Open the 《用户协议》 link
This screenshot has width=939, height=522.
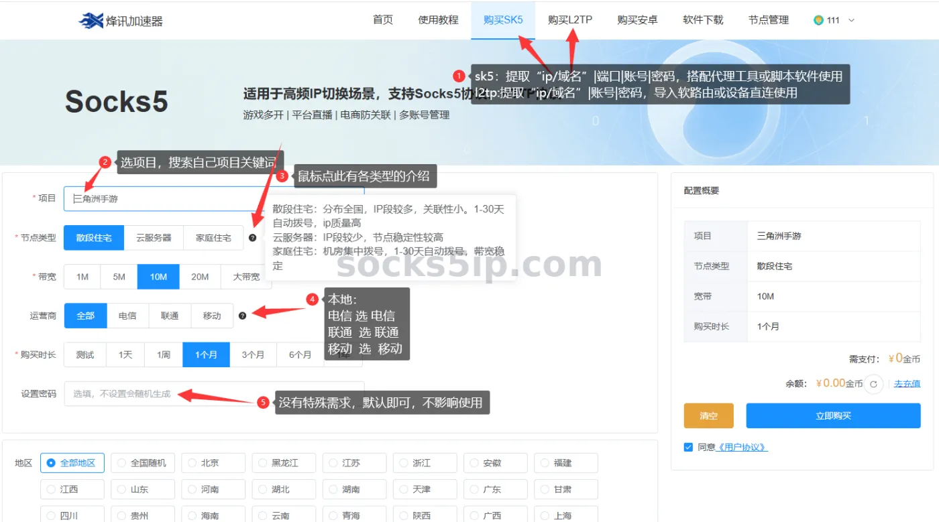pyautogui.click(x=742, y=447)
